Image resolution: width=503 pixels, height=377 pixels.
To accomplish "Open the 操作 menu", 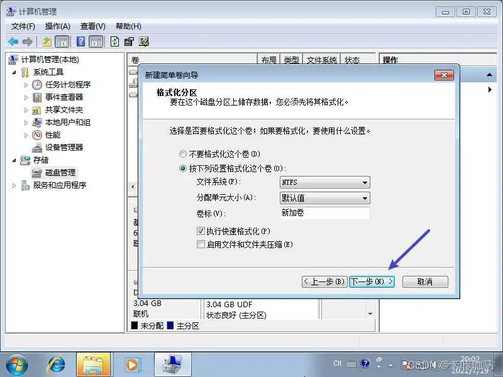I will 57,26.
